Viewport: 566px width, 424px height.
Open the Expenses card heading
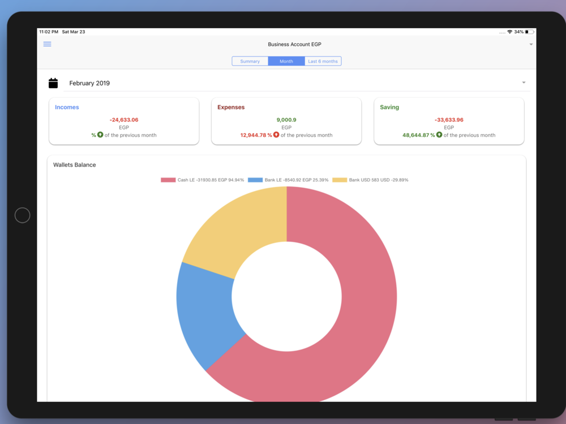pyautogui.click(x=231, y=107)
